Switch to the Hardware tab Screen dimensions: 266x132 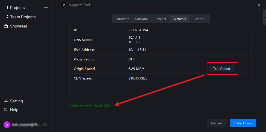[x=122, y=19]
